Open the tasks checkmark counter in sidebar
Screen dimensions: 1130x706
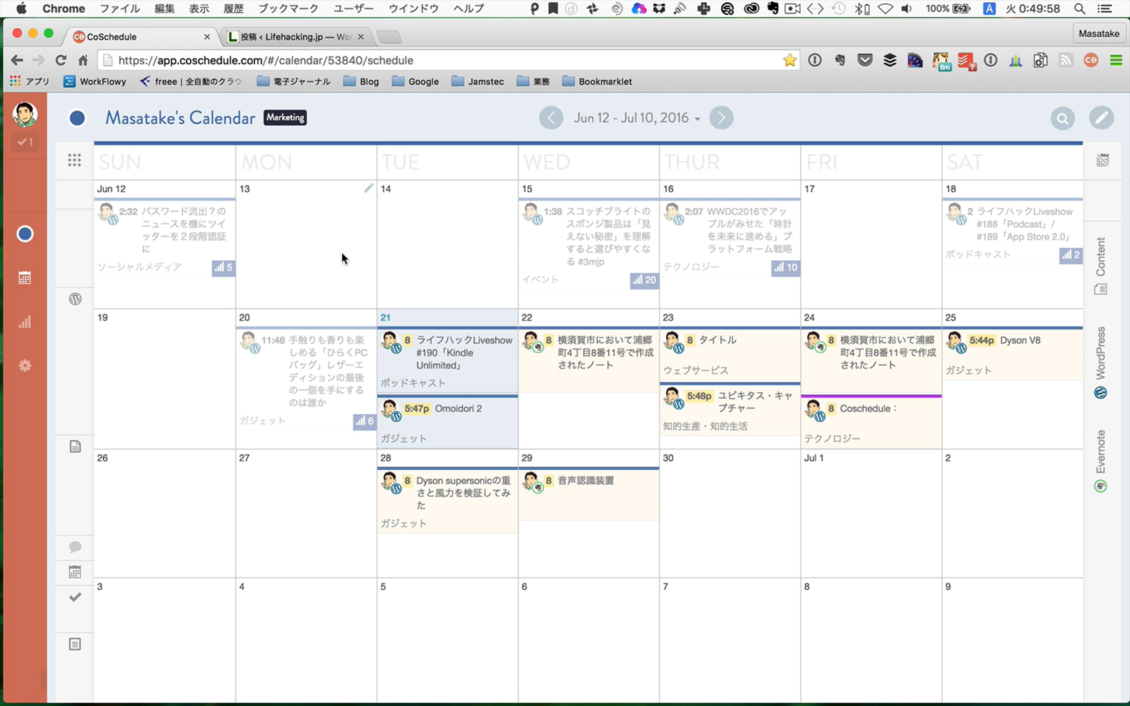click(x=25, y=142)
